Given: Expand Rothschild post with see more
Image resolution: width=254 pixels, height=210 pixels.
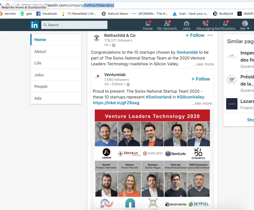Looking at the screenshot, I should click(204, 64).
